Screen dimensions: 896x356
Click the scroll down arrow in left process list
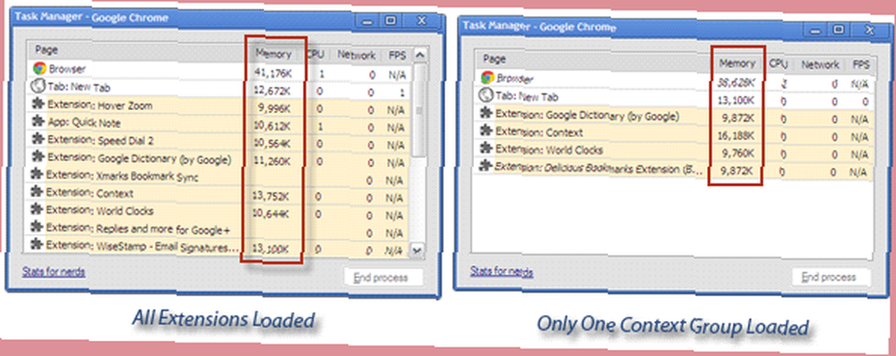click(418, 250)
